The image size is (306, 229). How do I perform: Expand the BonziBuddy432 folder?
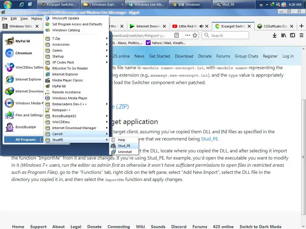pos(76,116)
